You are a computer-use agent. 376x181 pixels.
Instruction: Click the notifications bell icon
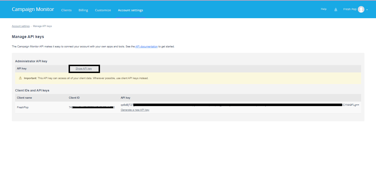(336, 10)
